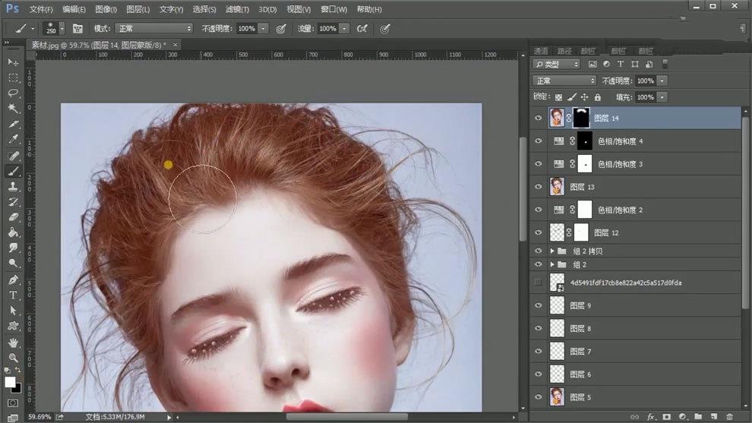The image size is (752, 423).
Task: Select the Move tool
Action: [13, 62]
